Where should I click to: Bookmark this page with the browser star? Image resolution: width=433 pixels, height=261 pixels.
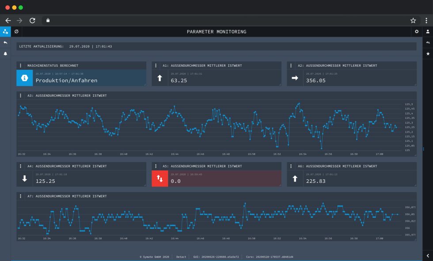413,20
